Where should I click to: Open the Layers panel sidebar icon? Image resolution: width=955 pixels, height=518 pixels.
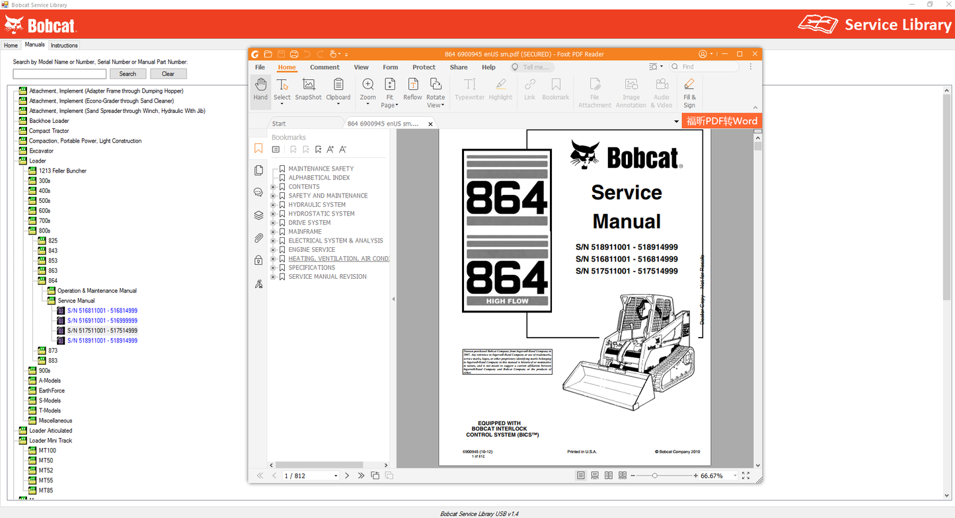(258, 215)
